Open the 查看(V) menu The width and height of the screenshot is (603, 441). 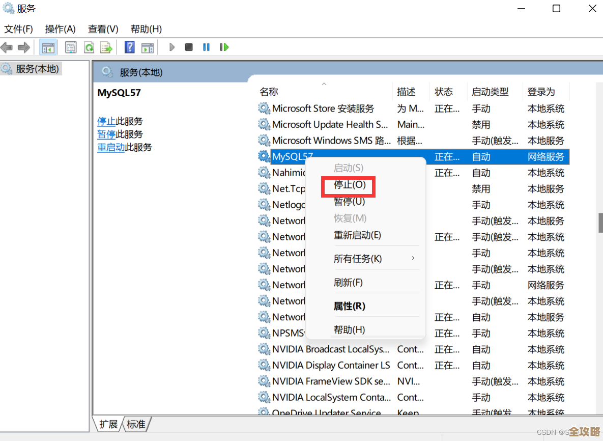[x=103, y=29]
